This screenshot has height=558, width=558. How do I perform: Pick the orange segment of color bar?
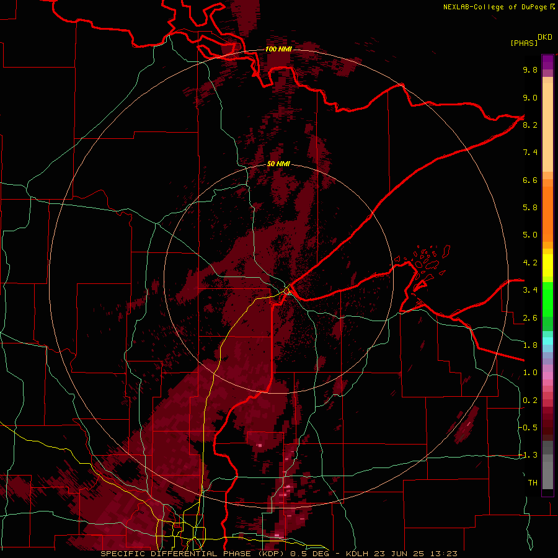(547, 214)
